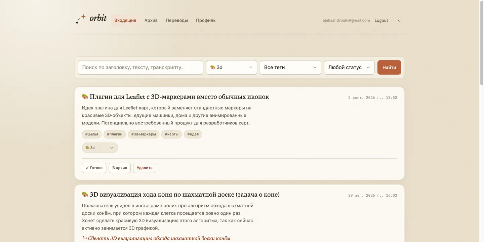Viewport: 484px width, 242px height.
Task: Click aleksandrbuki@gmail.com account email
Action: pyautogui.click(x=346, y=21)
